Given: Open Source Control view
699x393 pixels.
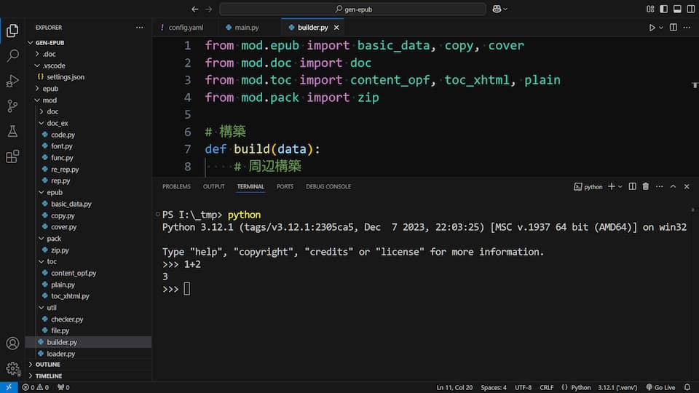Looking at the screenshot, I should point(12,106).
